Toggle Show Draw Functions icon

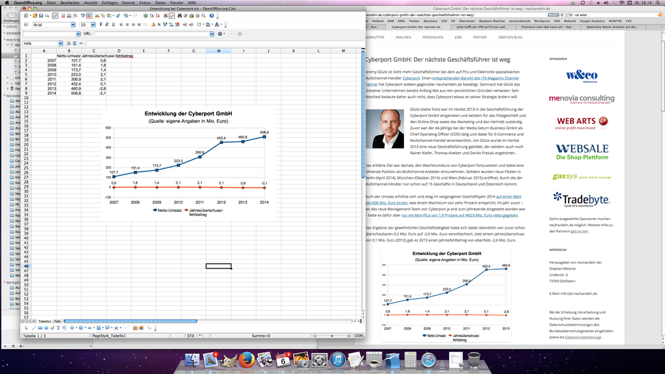tap(172, 15)
